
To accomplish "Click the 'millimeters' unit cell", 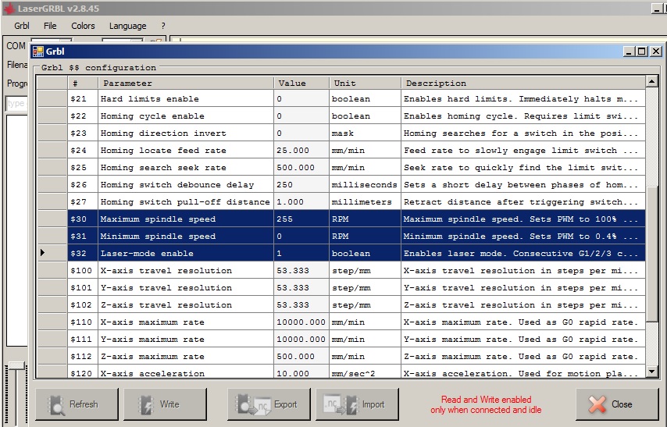I will coord(365,201).
